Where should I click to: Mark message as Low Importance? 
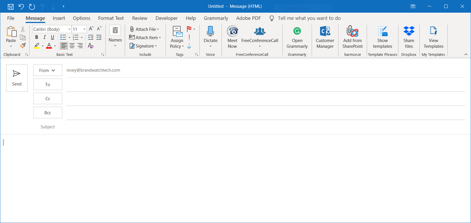click(189, 46)
